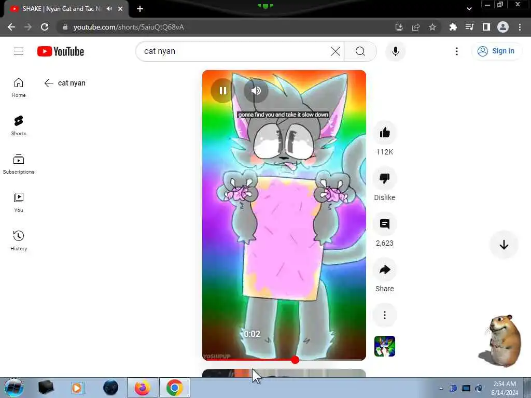
Task: Click the YouTube logo
Action: [61, 51]
